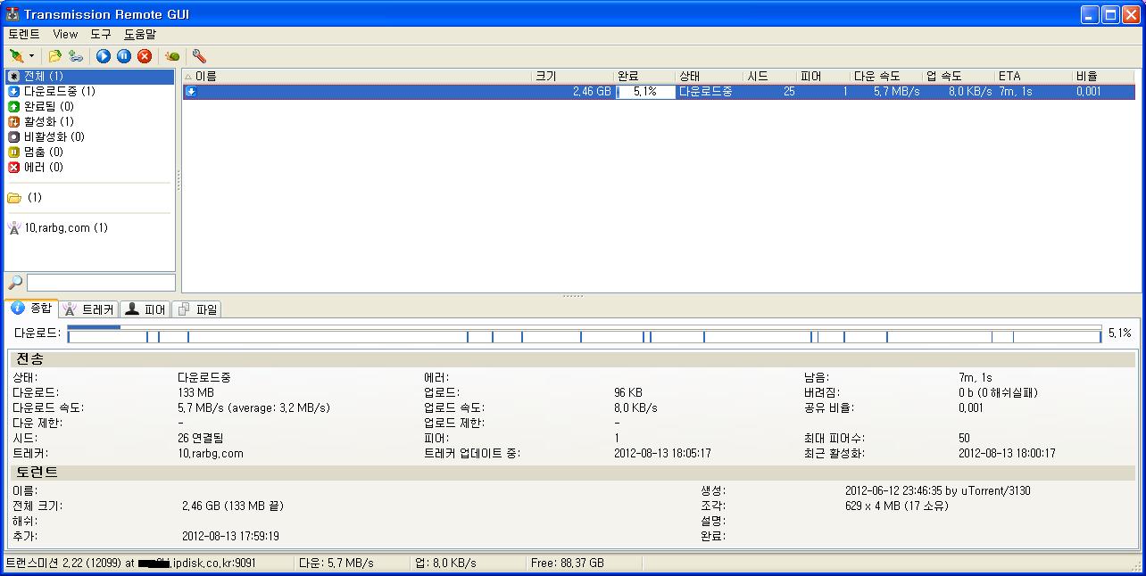Screen dimensions: 1146x576
Task: Click the 2,46 GB size cell in torrent row
Action: pos(592,91)
